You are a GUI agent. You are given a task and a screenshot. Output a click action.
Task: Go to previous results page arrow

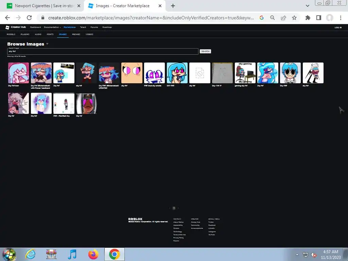pyautogui.click(x=170, y=208)
